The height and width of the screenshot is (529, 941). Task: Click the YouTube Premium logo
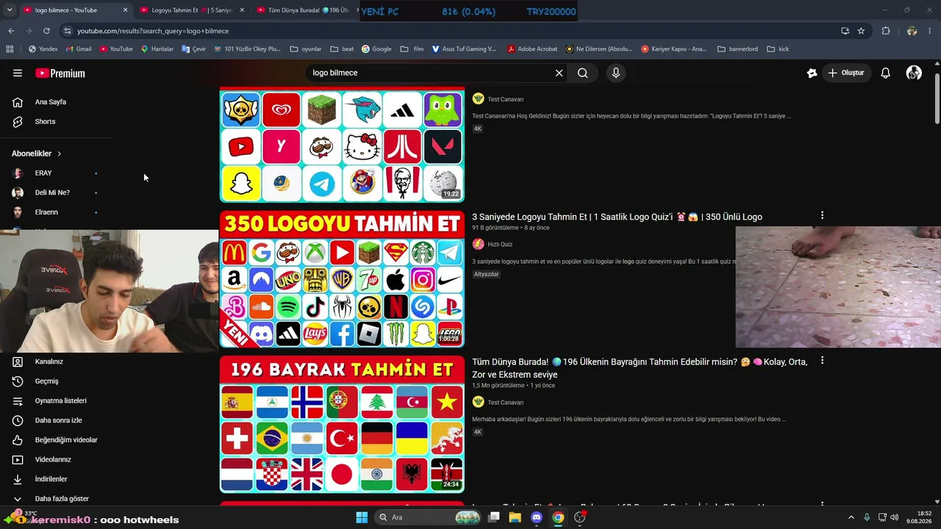click(x=60, y=73)
